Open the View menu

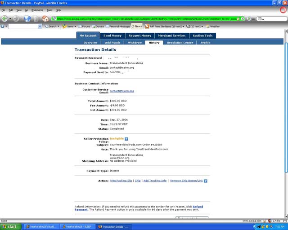(x=19, y=10)
